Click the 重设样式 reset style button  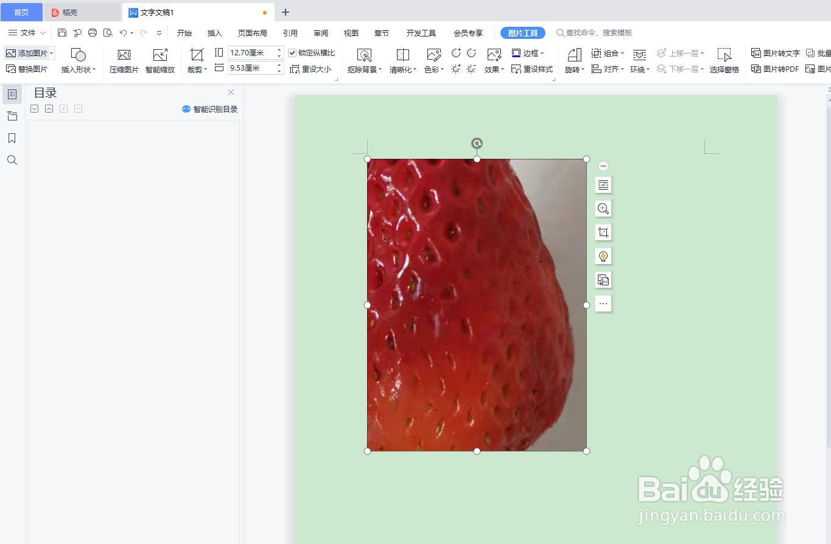coord(532,69)
